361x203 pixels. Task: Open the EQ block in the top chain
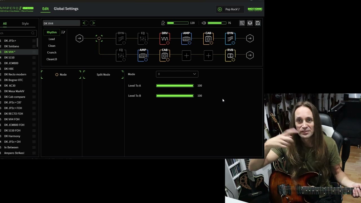(143, 38)
